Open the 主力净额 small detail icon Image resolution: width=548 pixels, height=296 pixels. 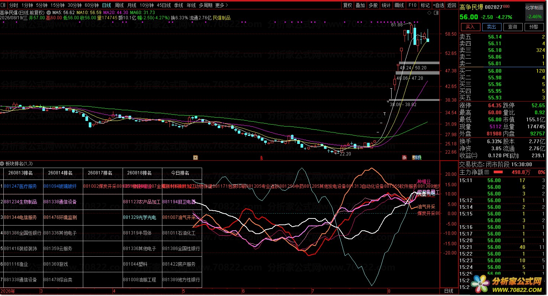[x=487, y=172]
